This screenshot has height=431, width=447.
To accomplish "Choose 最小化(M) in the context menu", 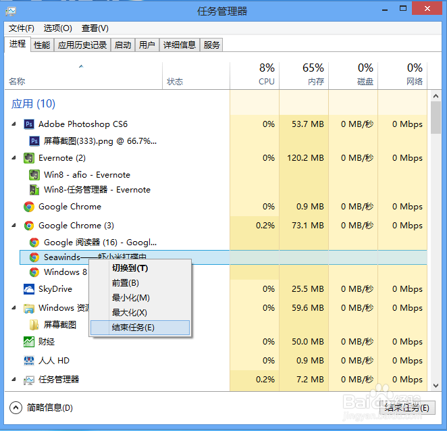I will (x=140, y=298).
